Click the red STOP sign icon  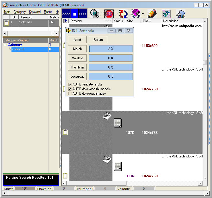pos(109,14)
